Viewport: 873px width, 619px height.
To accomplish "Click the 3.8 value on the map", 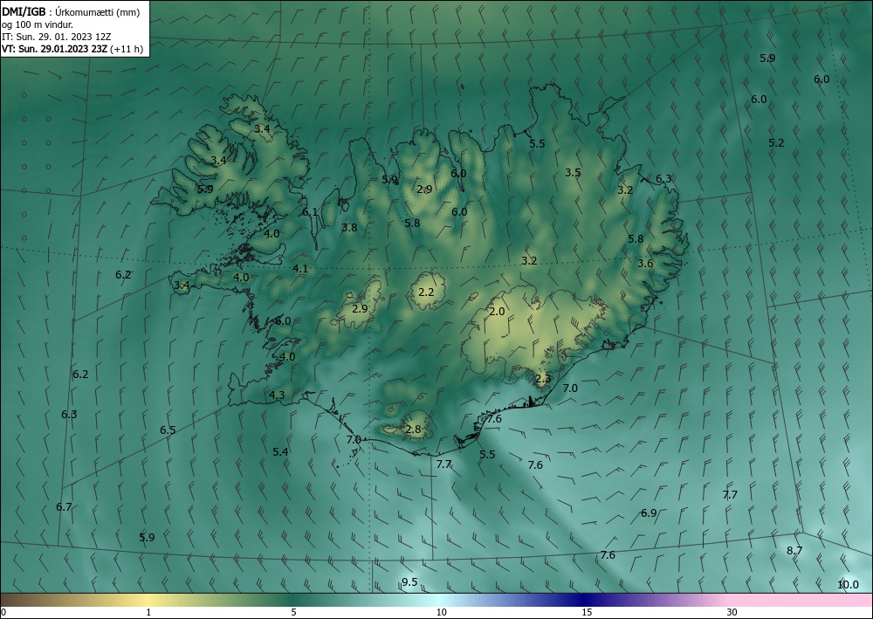I will click(x=349, y=228).
